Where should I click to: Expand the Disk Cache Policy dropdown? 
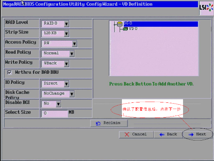tap(58, 94)
